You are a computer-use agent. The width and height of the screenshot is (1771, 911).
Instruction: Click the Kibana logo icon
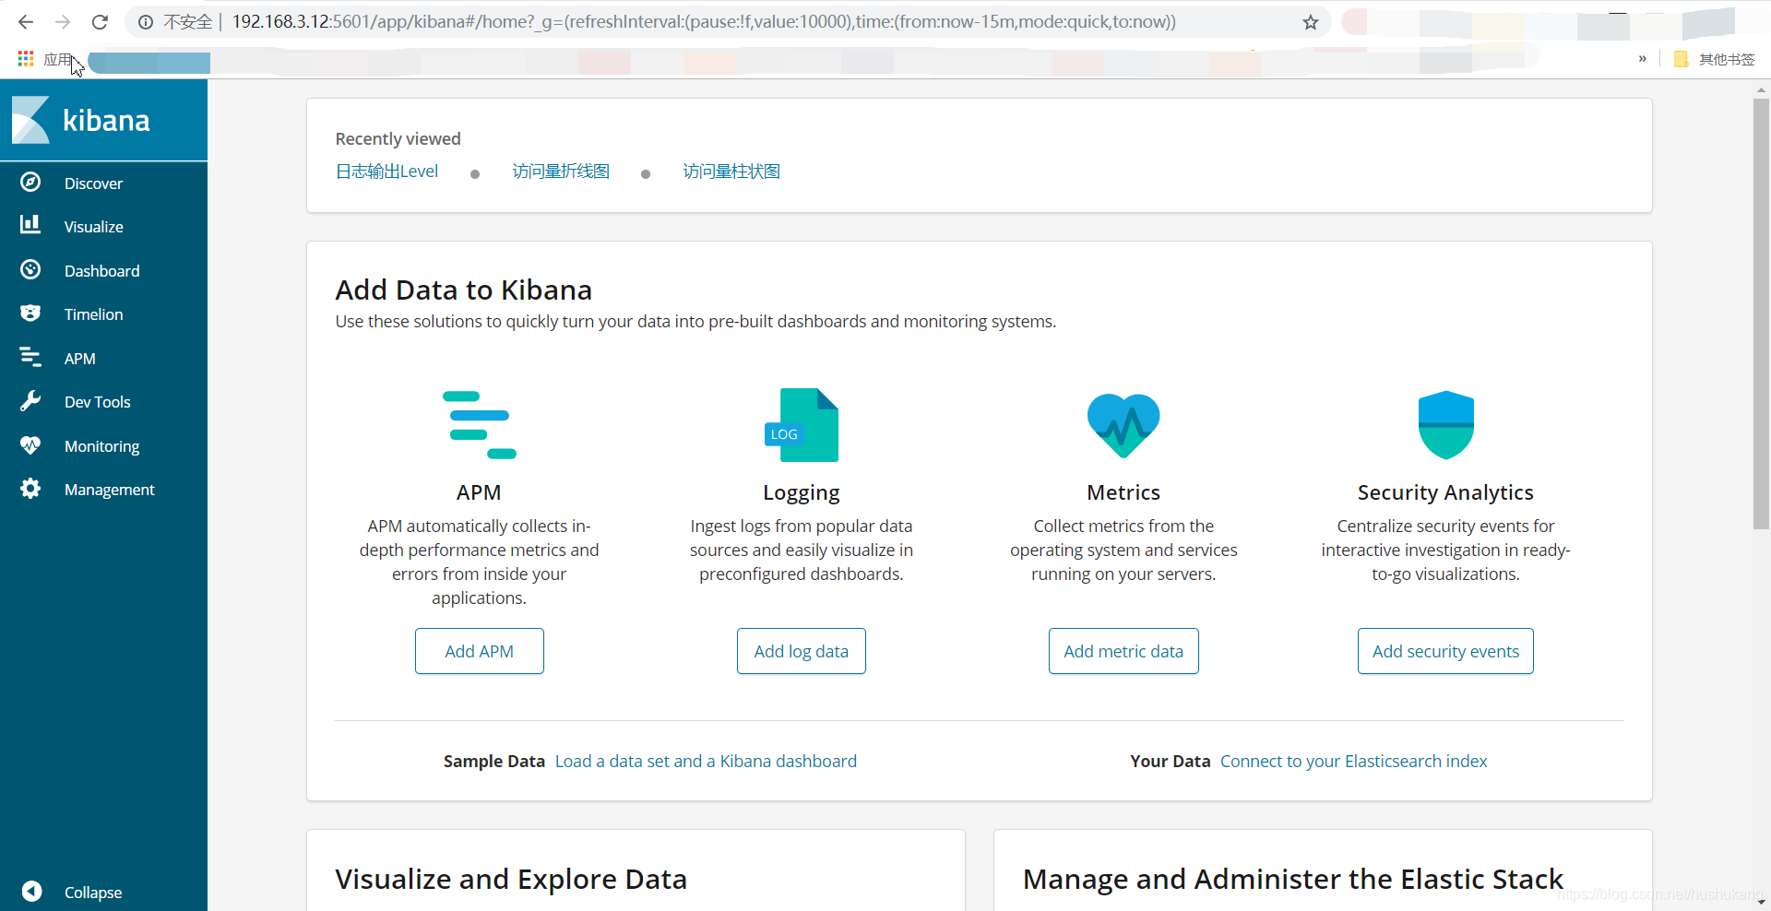pyautogui.click(x=30, y=120)
